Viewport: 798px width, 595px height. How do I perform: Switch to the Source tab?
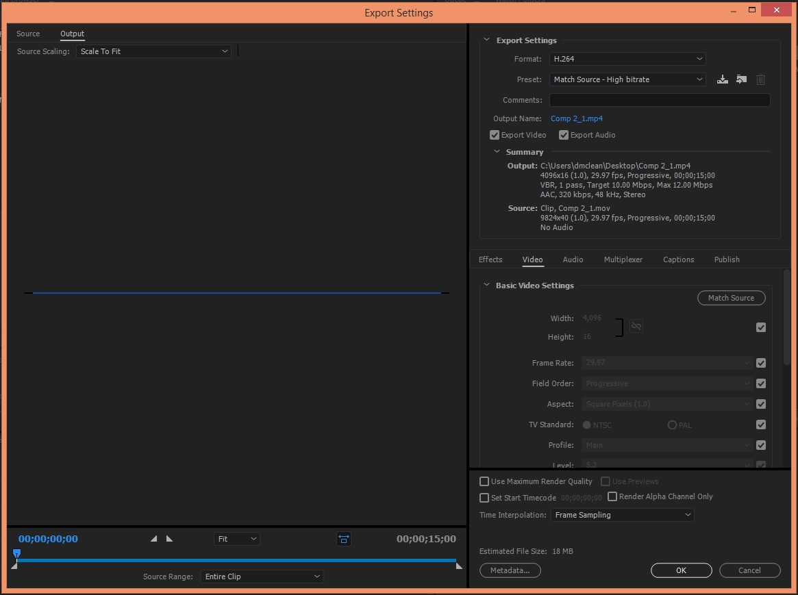pos(28,34)
